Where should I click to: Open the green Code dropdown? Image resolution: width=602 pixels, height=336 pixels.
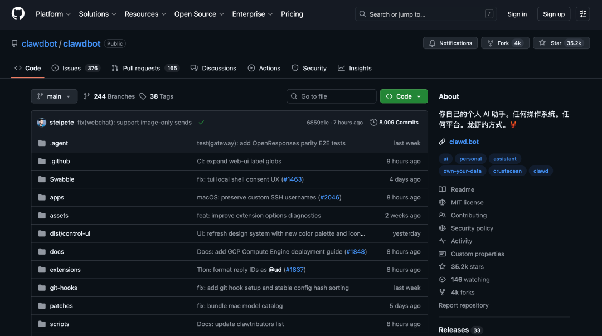tap(404, 96)
